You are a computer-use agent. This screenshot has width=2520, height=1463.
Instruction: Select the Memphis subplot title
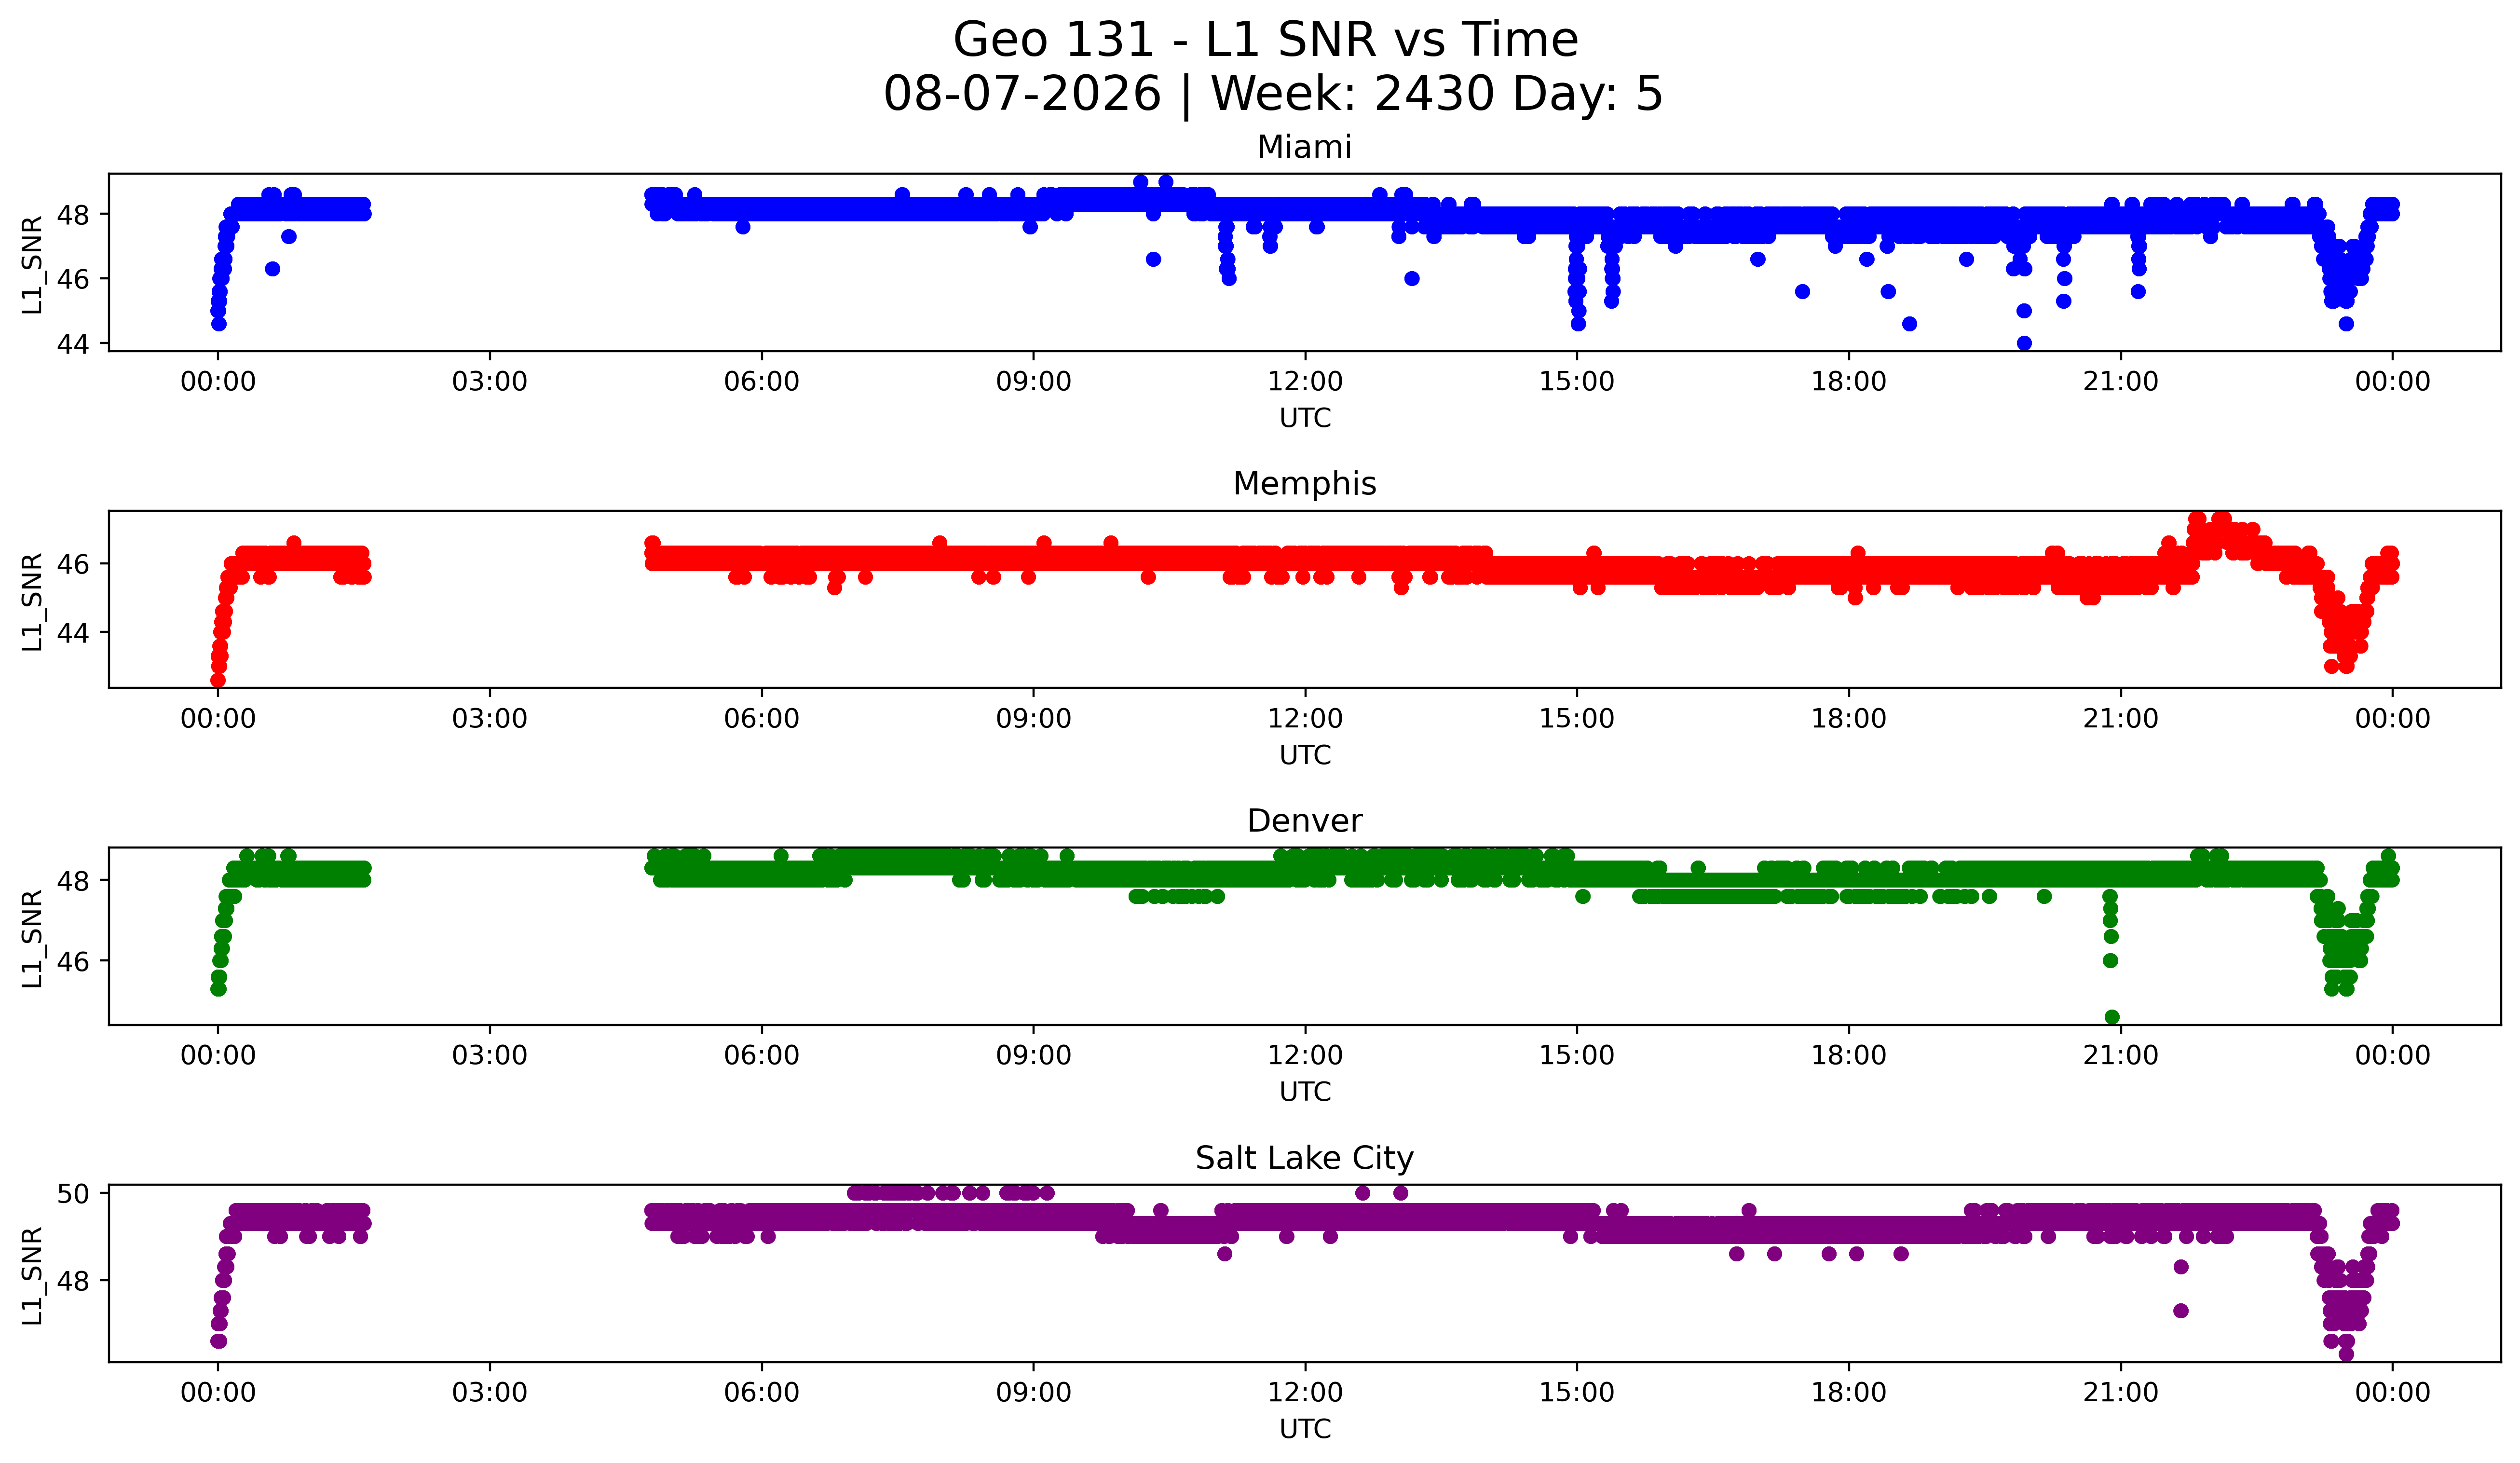(1304, 484)
